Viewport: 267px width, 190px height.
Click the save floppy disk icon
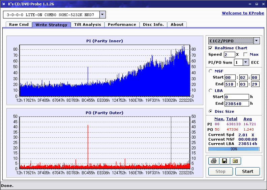(225, 161)
